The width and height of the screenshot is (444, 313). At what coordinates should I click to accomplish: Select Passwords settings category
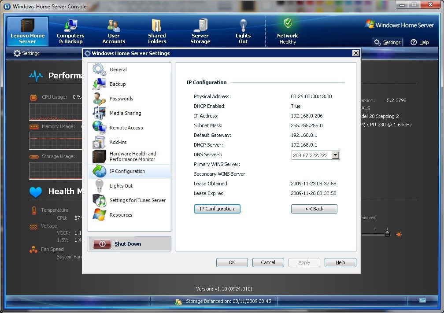point(129,99)
